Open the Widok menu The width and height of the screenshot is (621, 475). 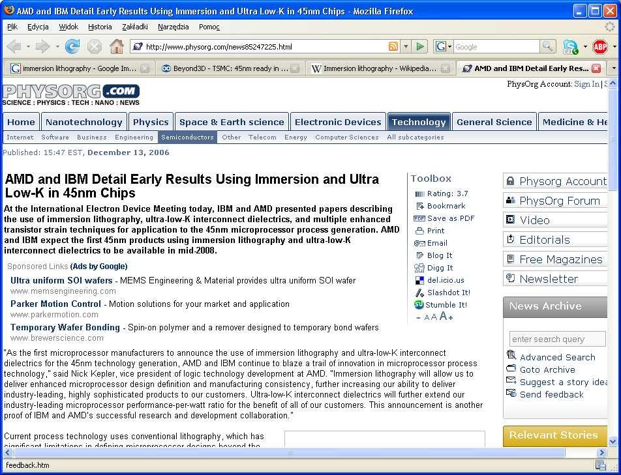pyautogui.click(x=68, y=27)
